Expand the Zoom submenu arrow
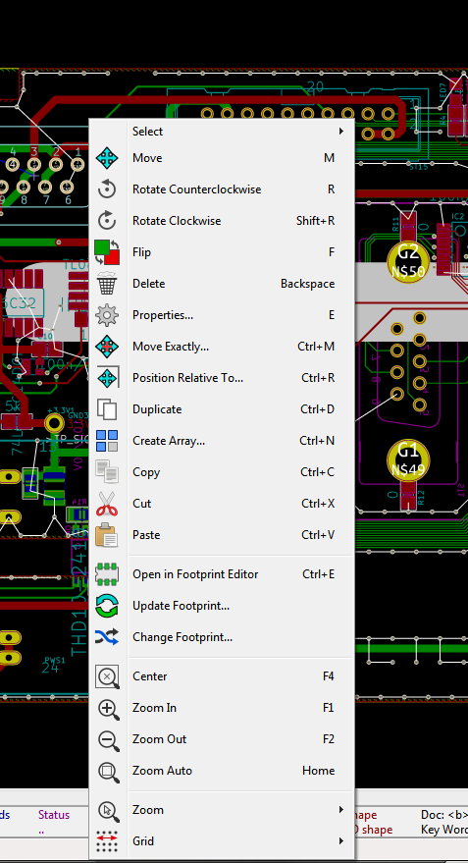The width and height of the screenshot is (468, 863). (341, 810)
